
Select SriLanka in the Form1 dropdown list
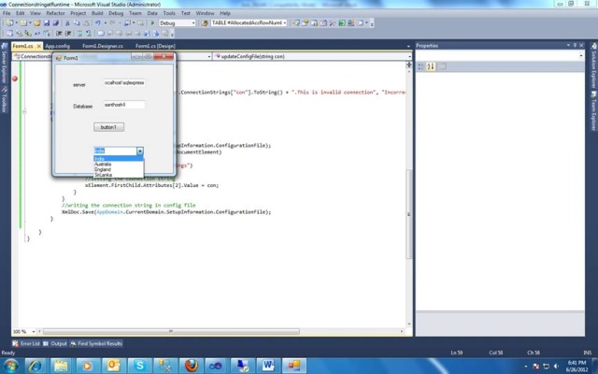(119, 175)
